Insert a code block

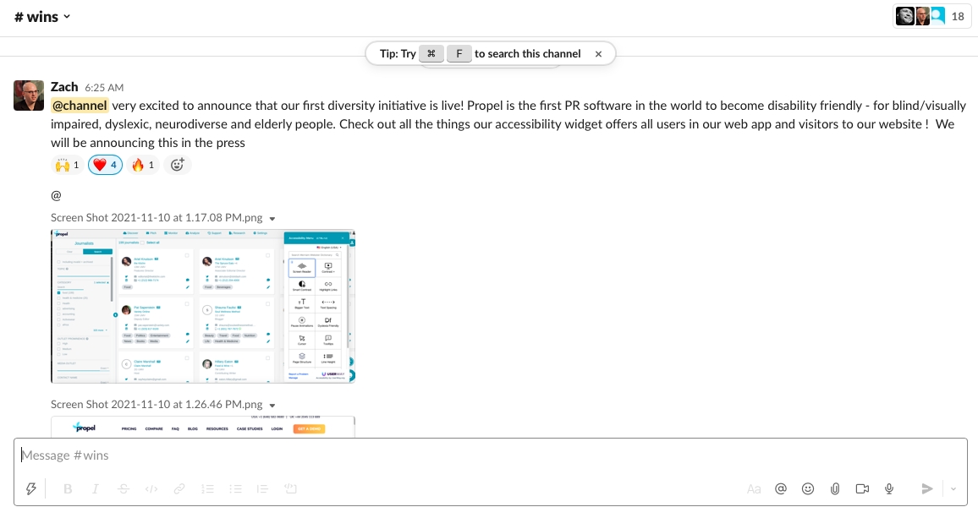[291, 489]
